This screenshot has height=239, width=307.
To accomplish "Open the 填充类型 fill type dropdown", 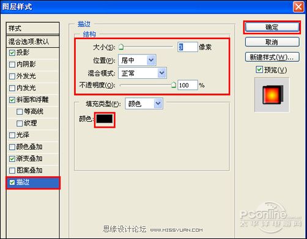I will pos(144,104).
